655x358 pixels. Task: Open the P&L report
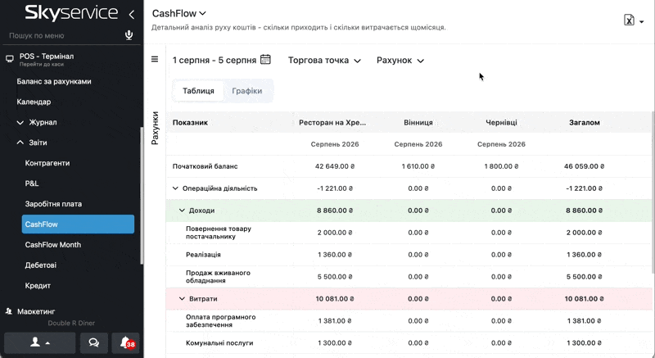coord(32,184)
